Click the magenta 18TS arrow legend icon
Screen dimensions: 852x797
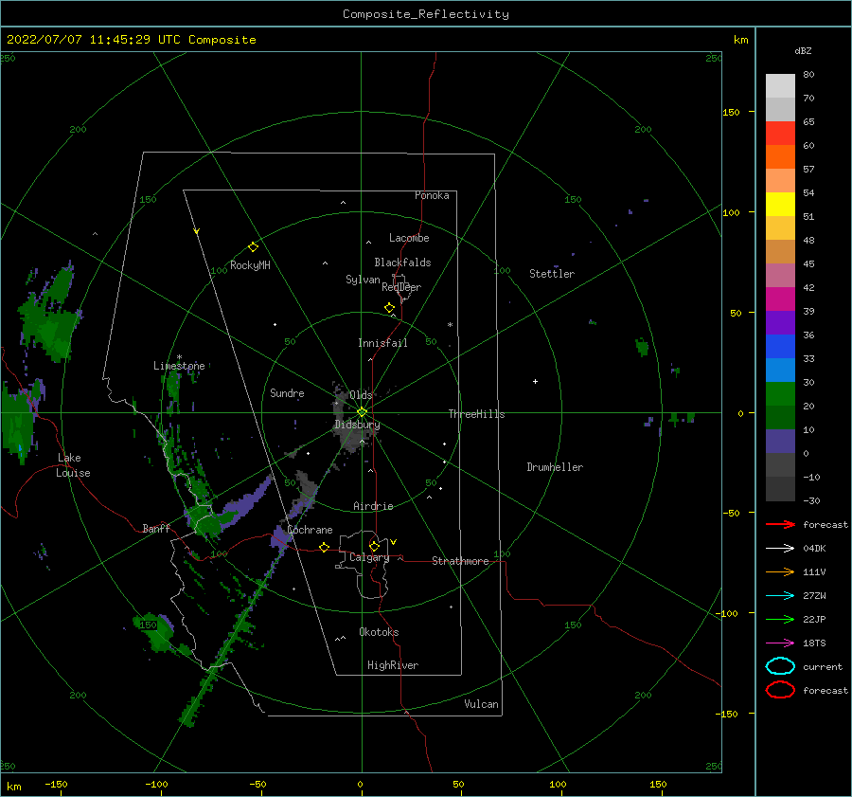point(780,643)
